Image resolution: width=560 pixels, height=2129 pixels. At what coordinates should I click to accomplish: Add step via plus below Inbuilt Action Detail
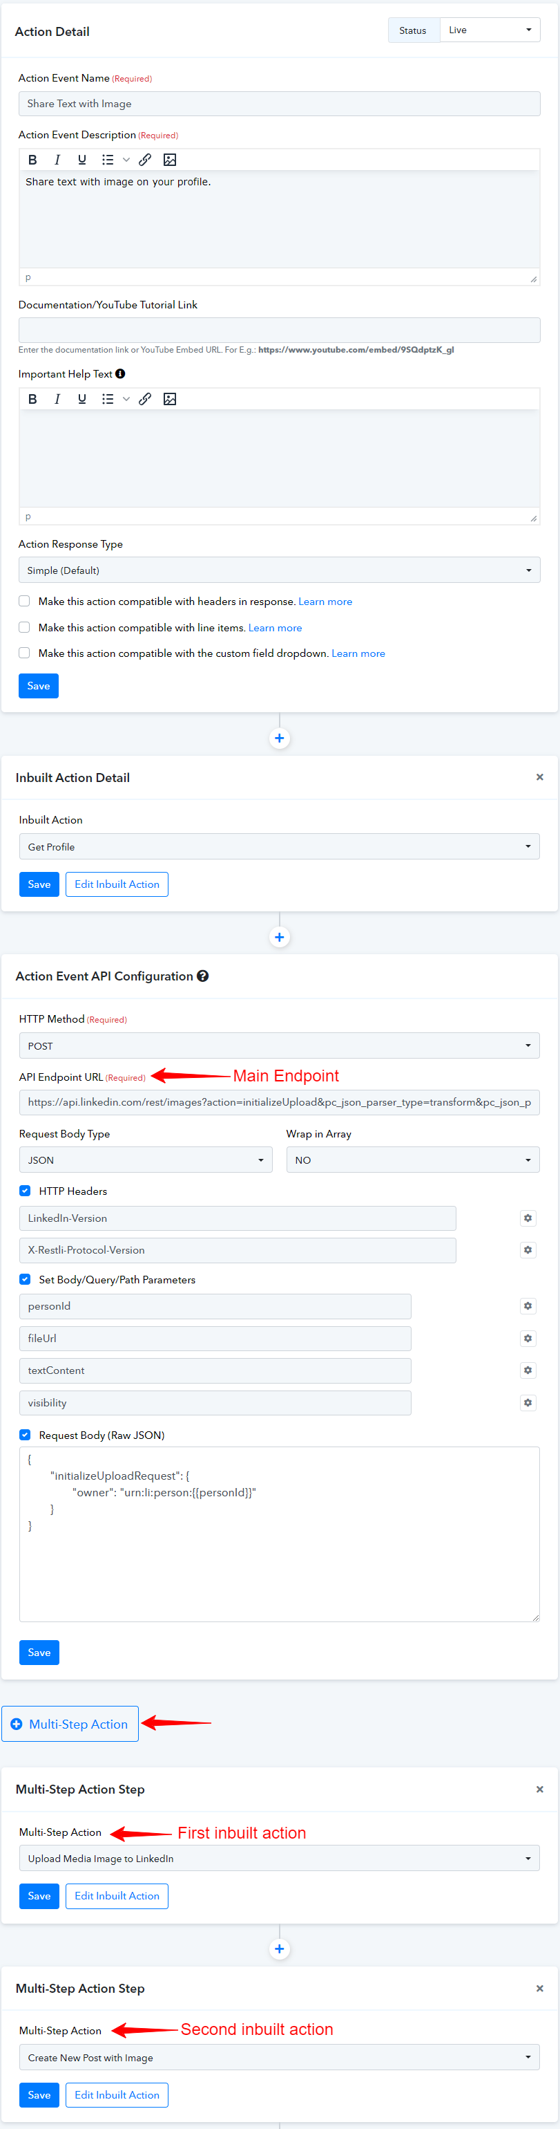point(280,937)
